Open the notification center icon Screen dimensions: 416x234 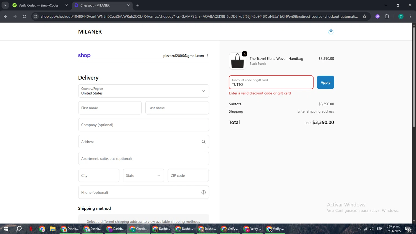click(408, 229)
